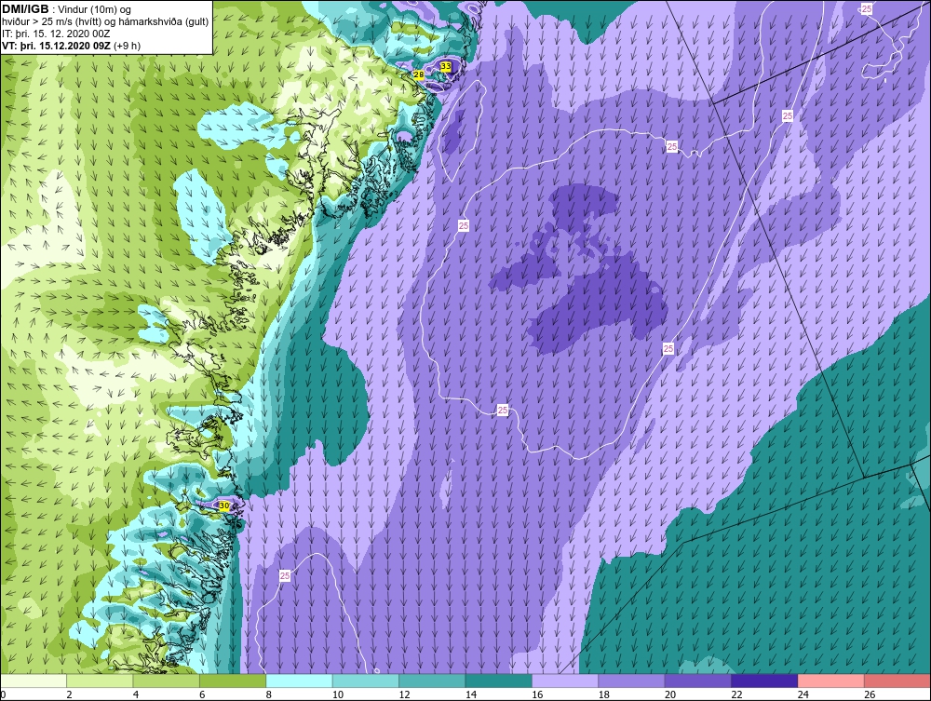The height and width of the screenshot is (701, 931).
Task: Click the legend scale number 12
Action: 404,694
